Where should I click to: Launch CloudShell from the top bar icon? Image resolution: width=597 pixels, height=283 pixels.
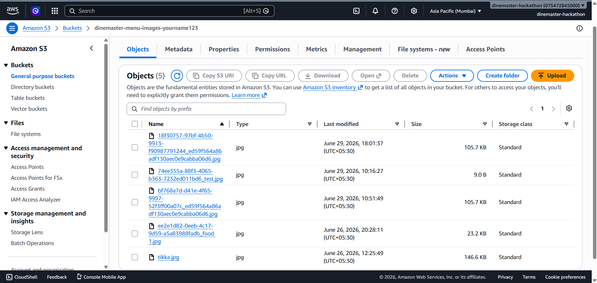356,11
